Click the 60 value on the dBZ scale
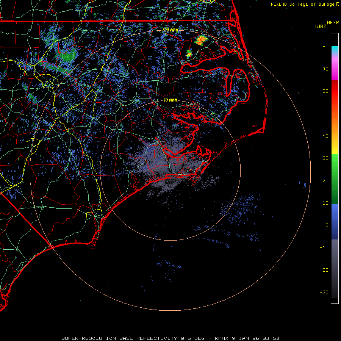341x341 pixels. [x=325, y=91]
